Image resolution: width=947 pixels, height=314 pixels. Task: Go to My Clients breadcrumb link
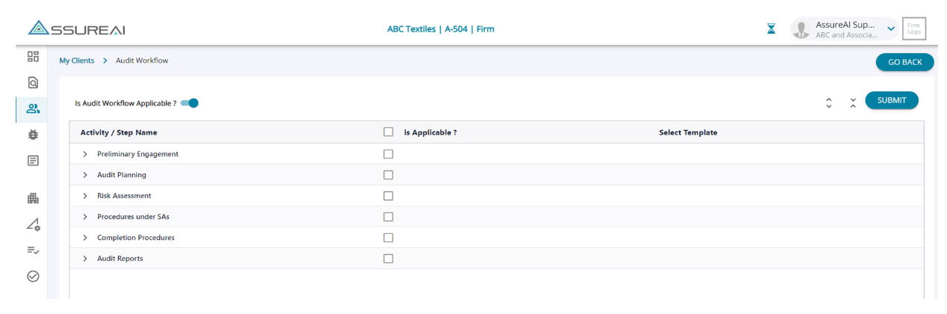tap(77, 61)
